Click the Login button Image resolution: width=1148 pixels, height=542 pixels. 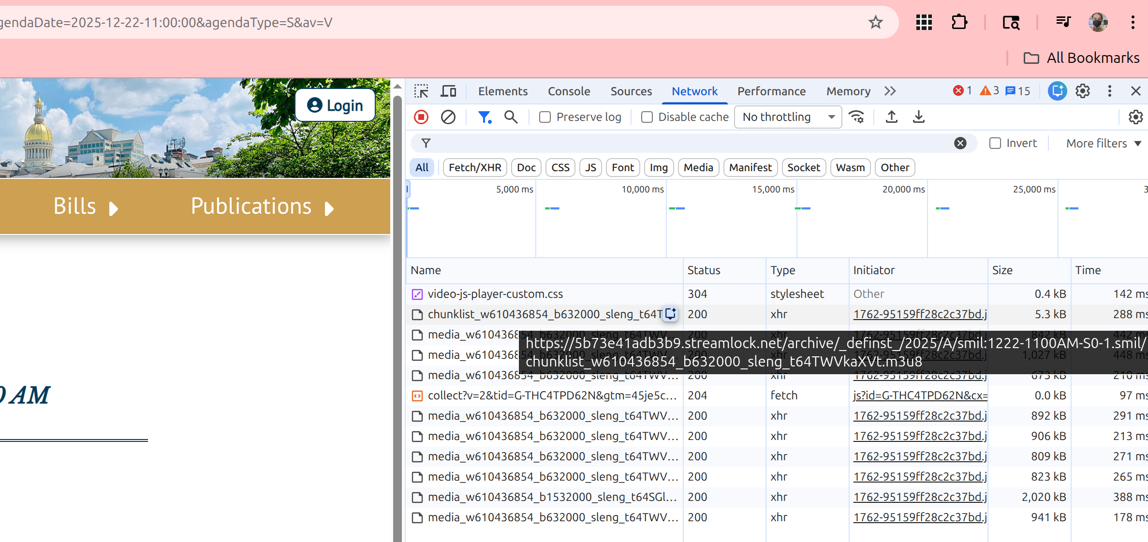click(335, 105)
